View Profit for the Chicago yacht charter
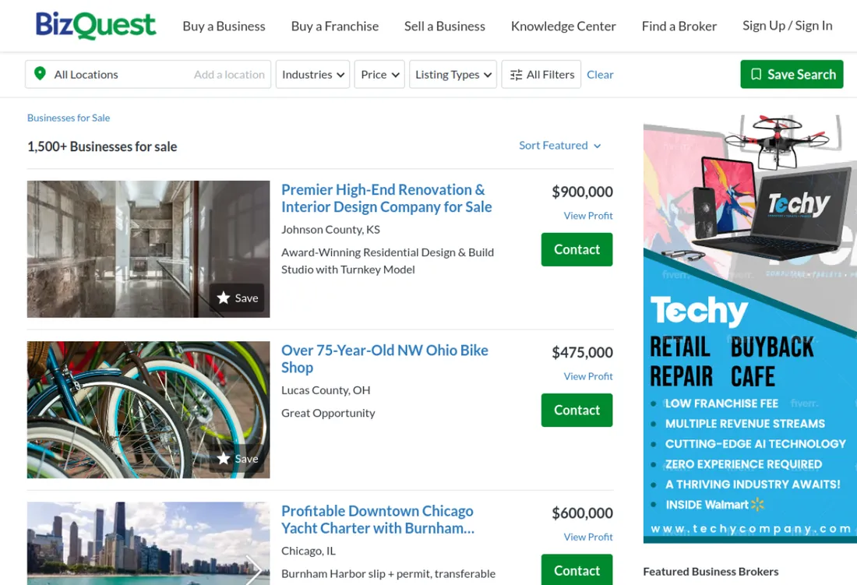857x585 pixels. 588,537
